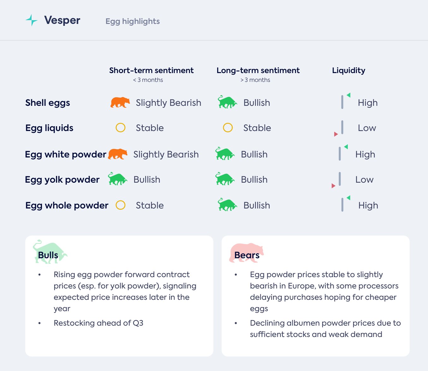Click the pale green bull icon in Bulls card

(50, 252)
